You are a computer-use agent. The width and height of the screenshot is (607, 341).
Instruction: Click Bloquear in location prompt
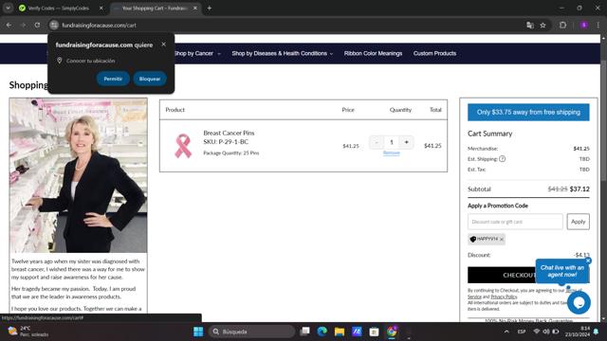click(x=150, y=79)
